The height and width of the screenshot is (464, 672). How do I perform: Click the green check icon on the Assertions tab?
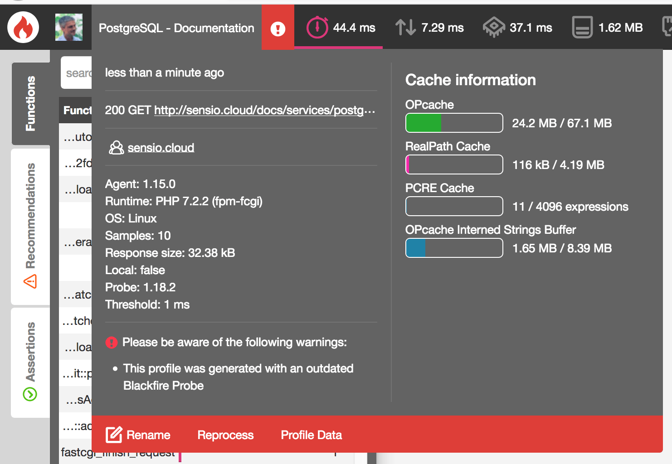coord(30,394)
